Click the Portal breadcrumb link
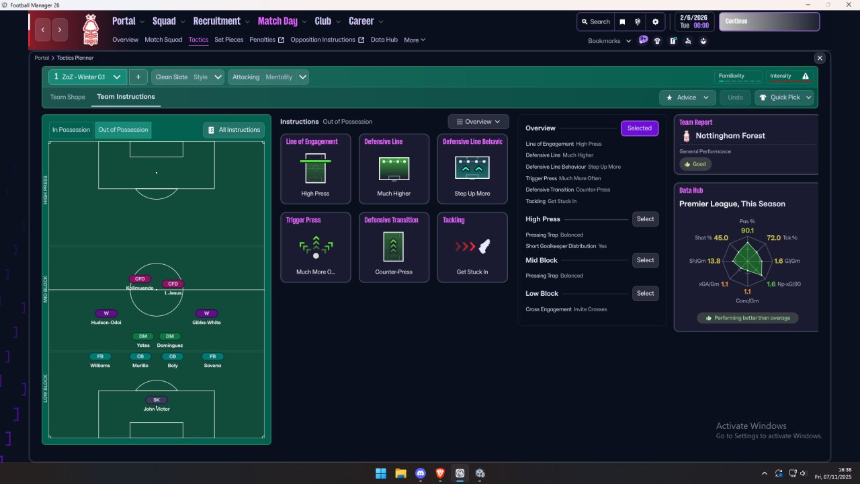This screenshot has height=484, width=860. pos(42,58)
